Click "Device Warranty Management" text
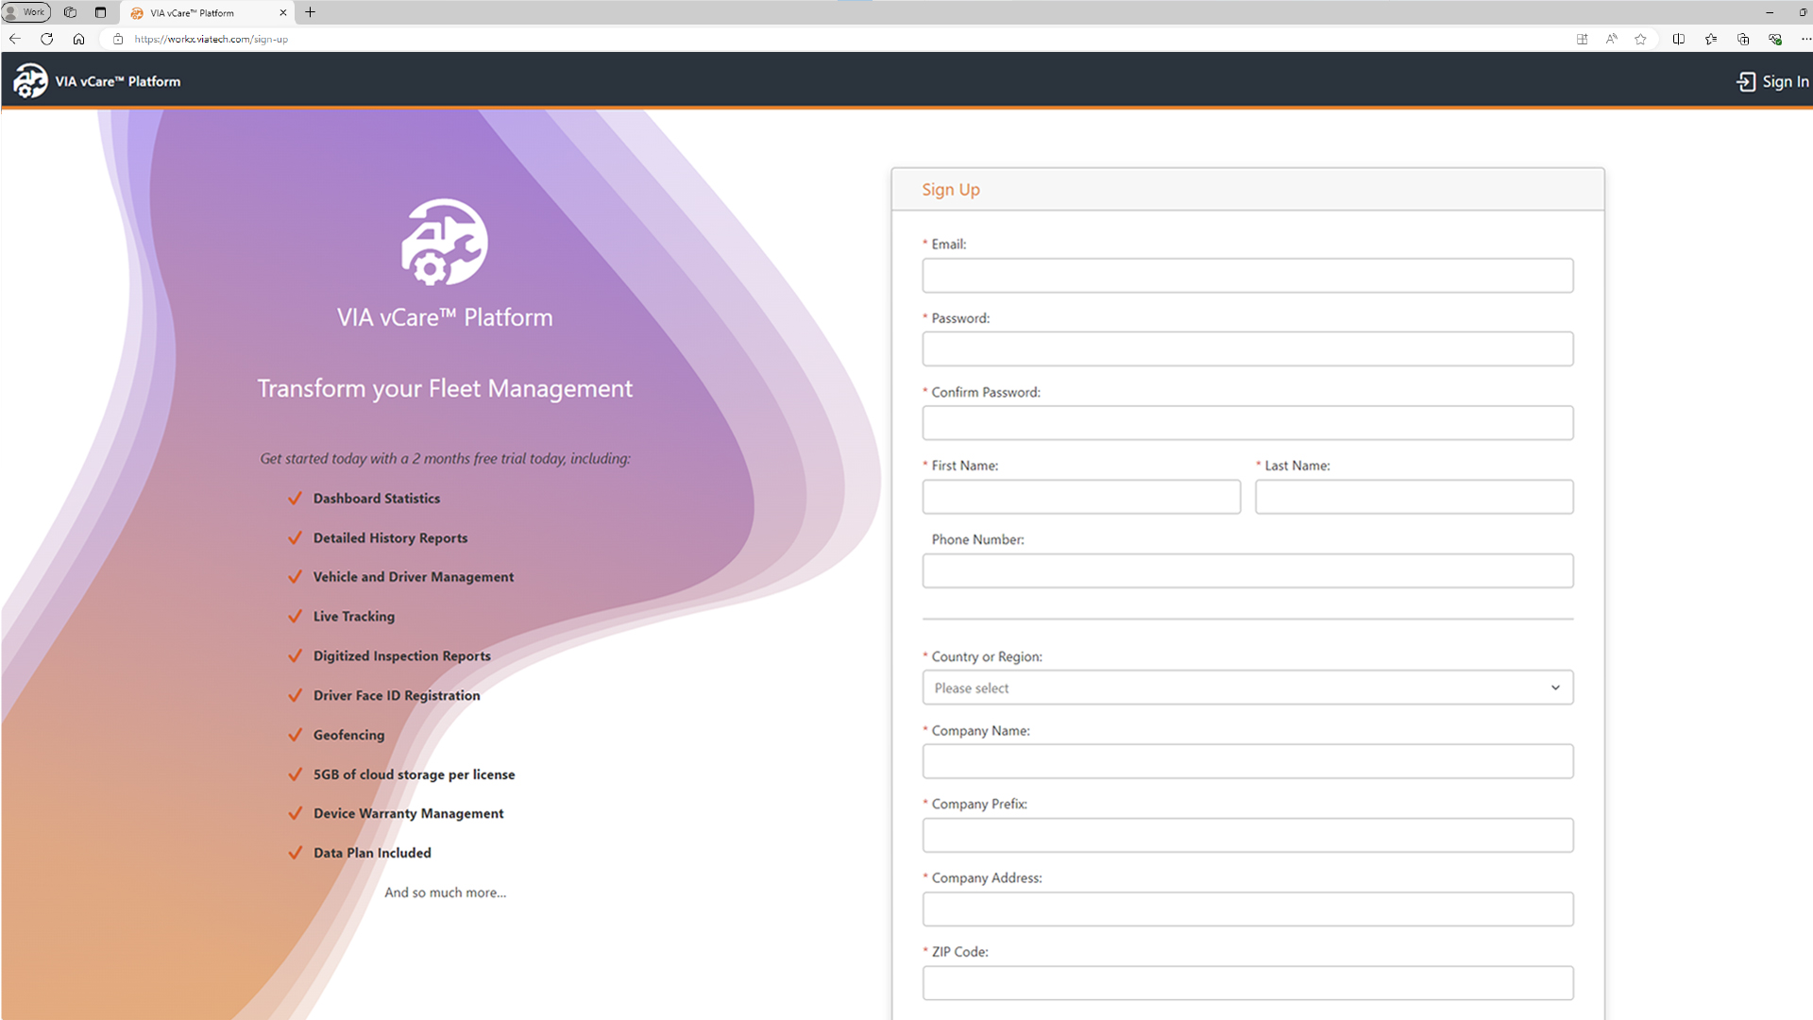The height and width of the screenshot is (1020, 1813). coord(408,814)
